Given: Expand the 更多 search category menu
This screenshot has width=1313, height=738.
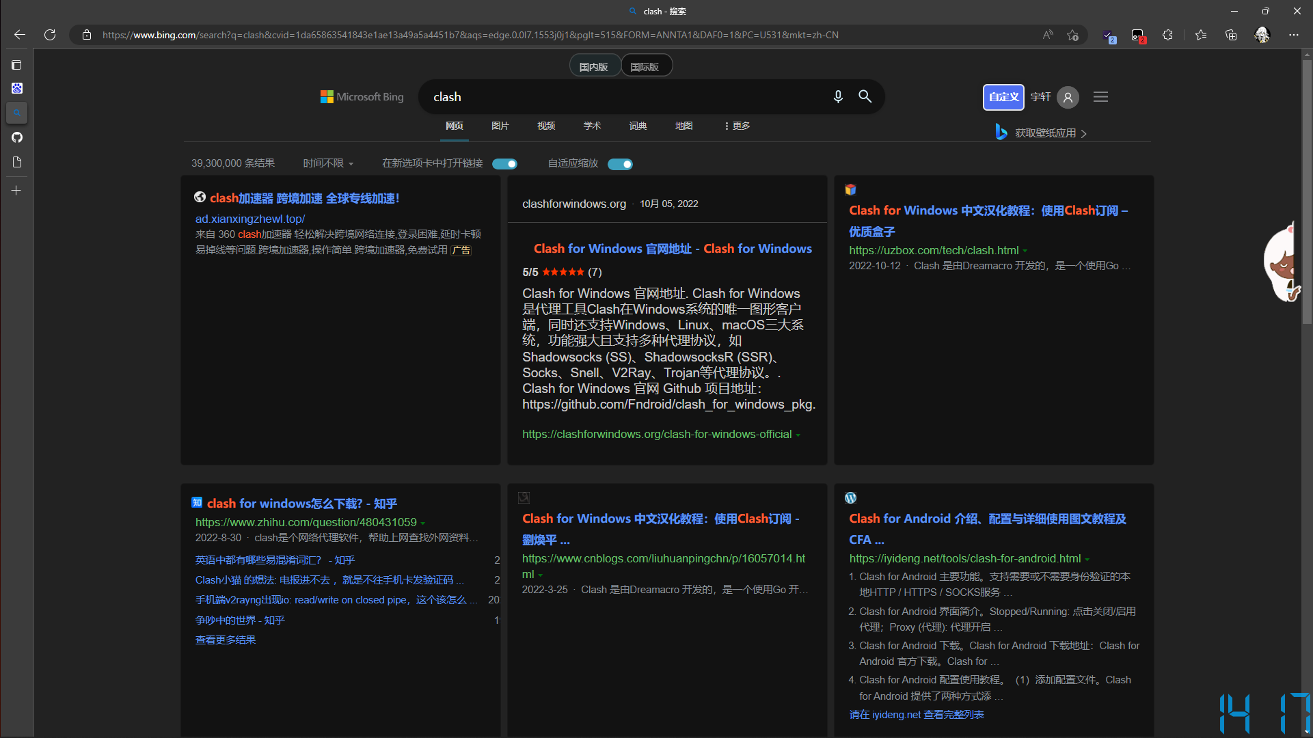Looking at the screenshot, I should [735, 126].
